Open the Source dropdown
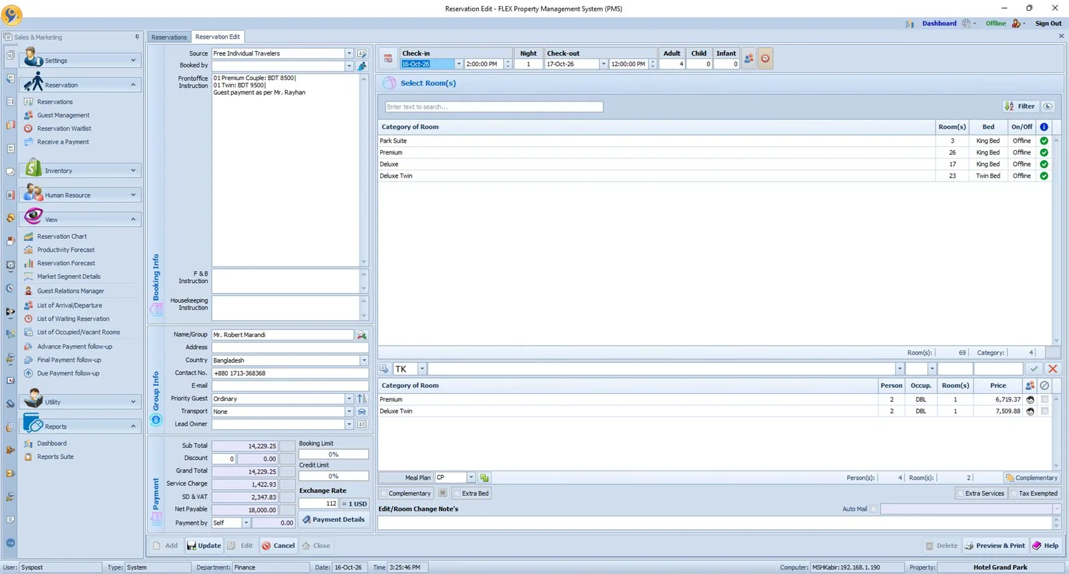Screen dimensions: 1069x574 [349, 53]
